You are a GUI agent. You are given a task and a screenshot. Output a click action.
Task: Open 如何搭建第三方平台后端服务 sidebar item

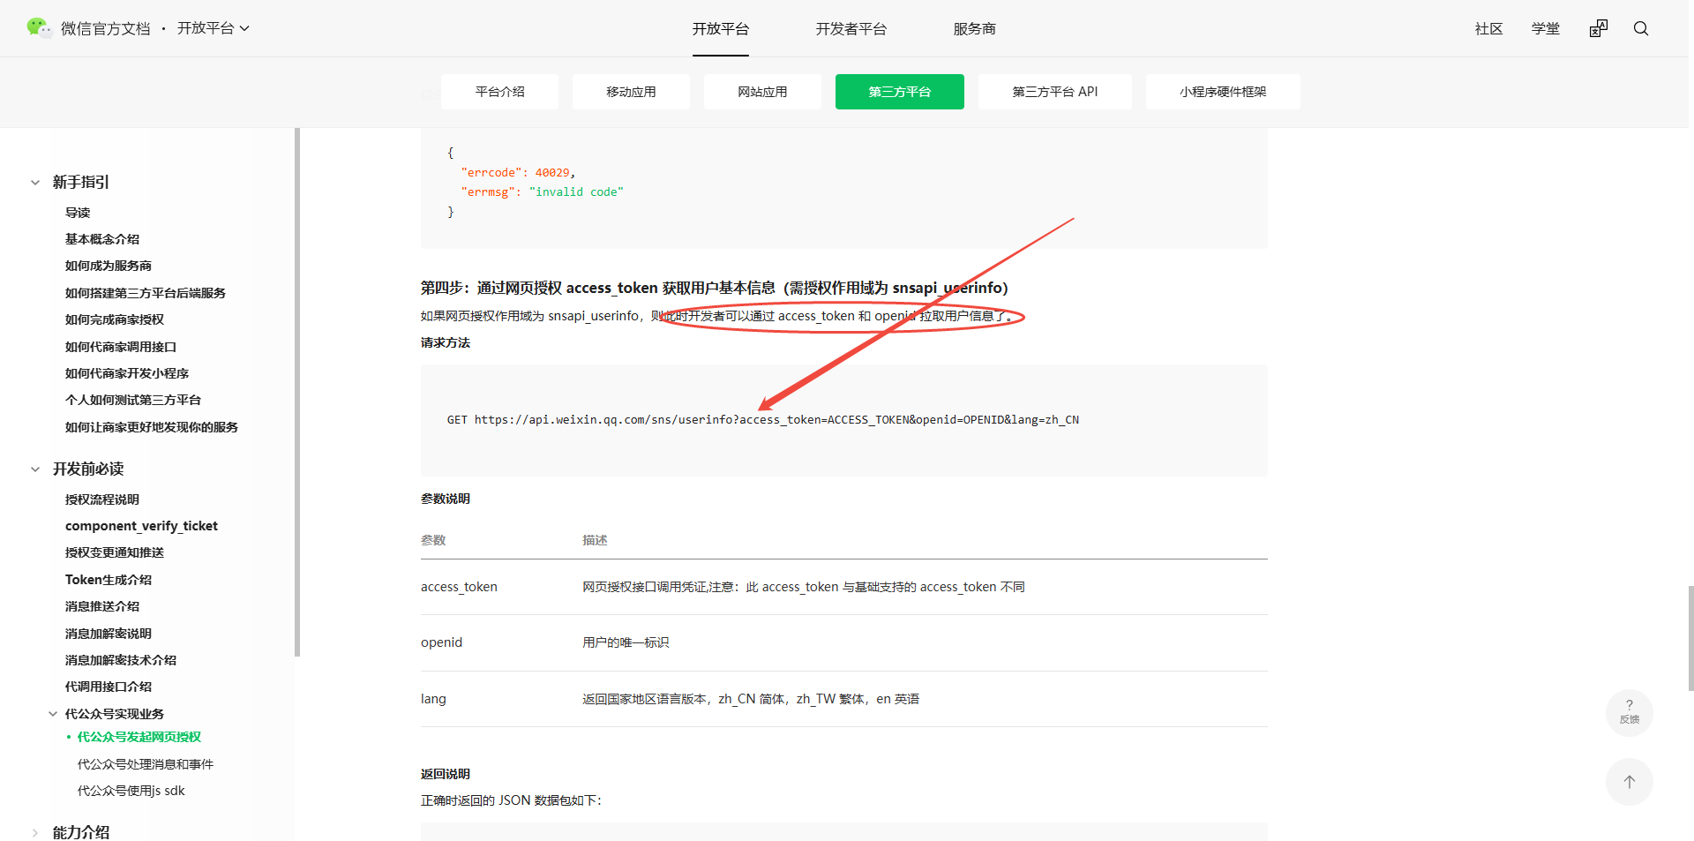(146, 293)
